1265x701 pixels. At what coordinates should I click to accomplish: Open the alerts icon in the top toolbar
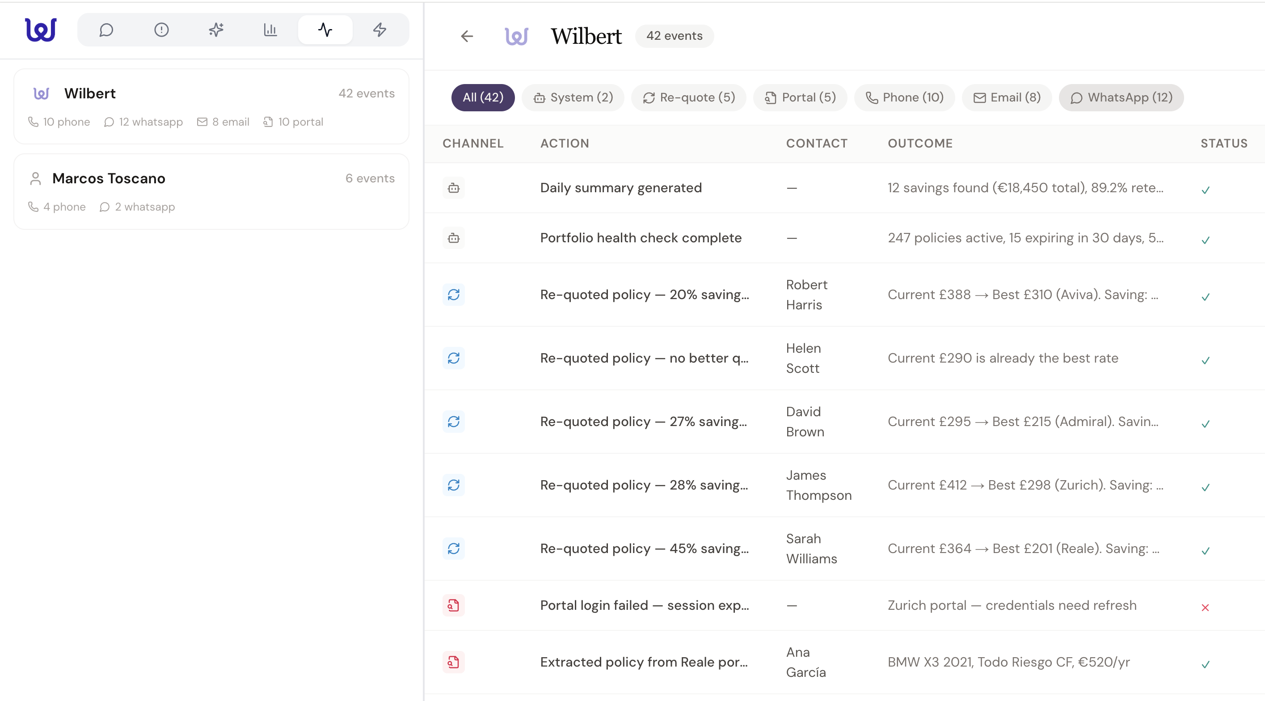tap(161, 30)
